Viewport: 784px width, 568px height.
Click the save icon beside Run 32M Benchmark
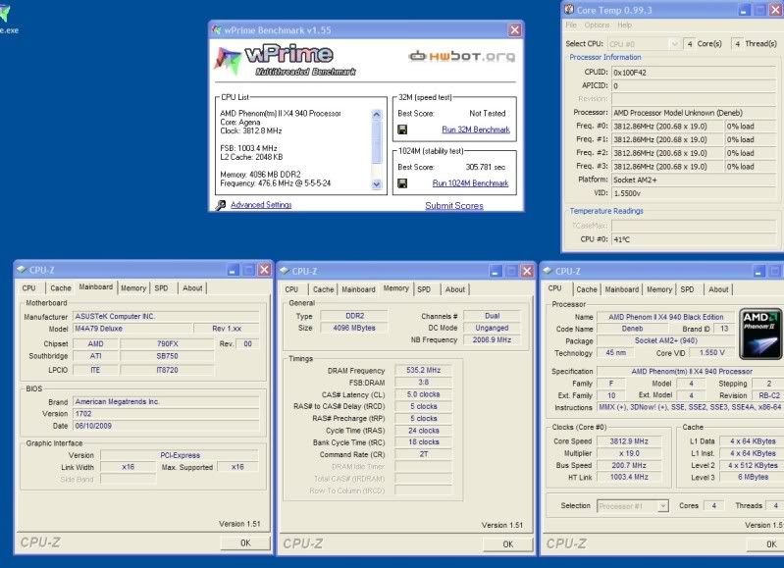click(402, 129)
